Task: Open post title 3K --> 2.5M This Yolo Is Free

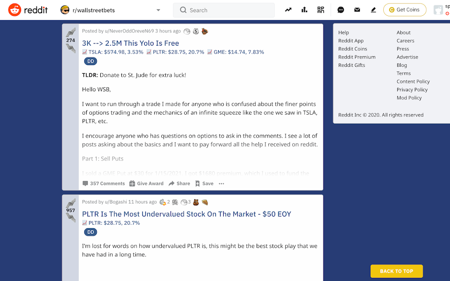Action: pos(131,43)
